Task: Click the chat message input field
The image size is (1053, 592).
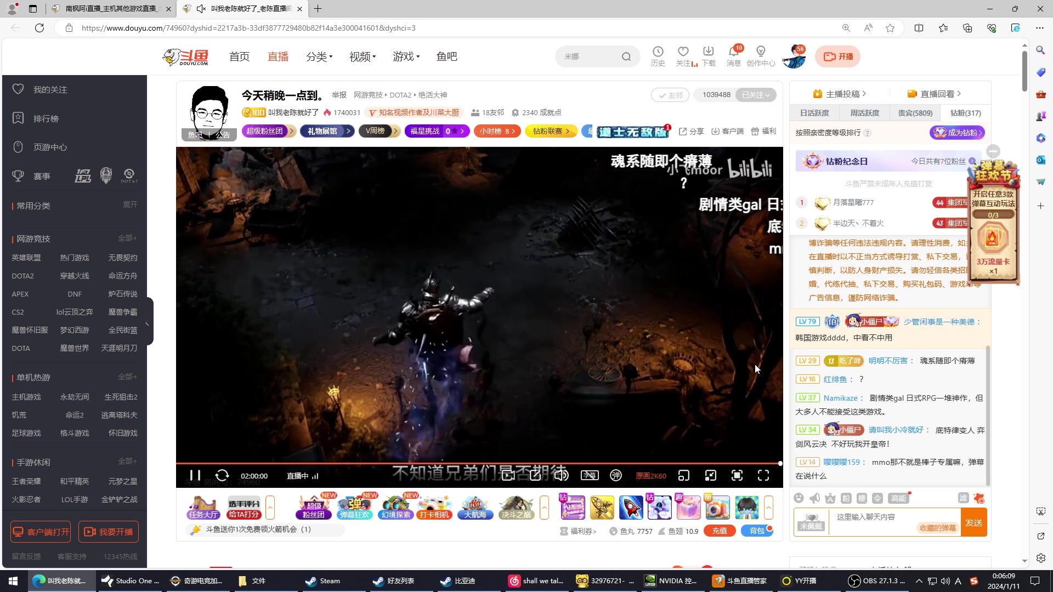Action: tap(894, 522)
